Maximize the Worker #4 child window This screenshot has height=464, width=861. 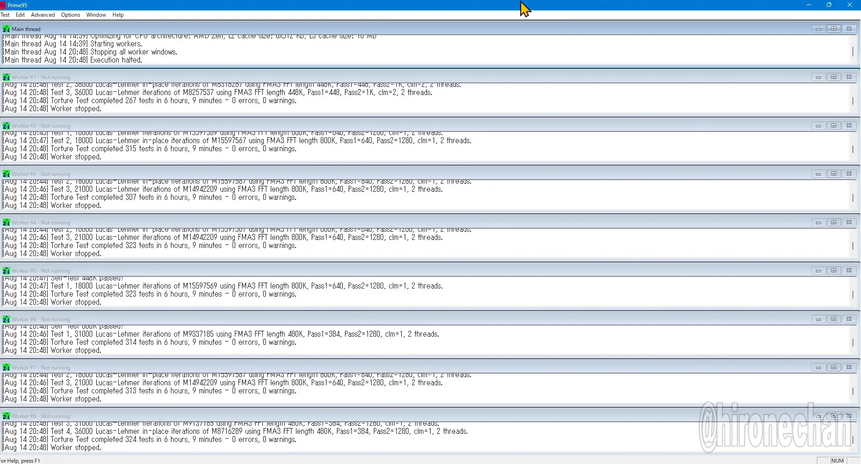tap(834, 222)
